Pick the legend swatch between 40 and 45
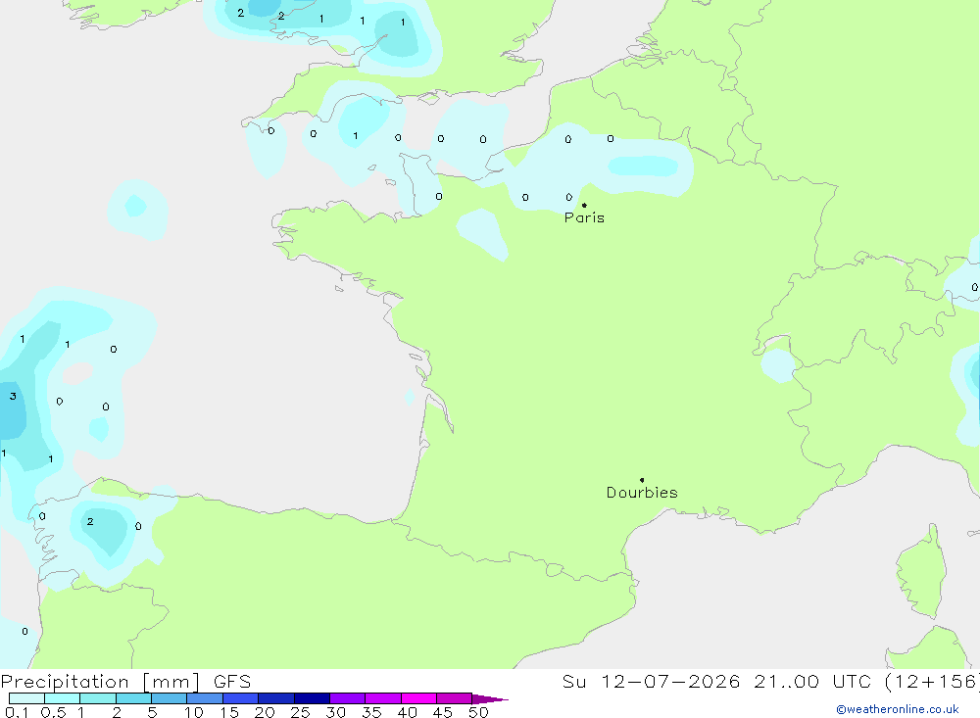This screenshot has width=980, height=718. [x=418, y=698]
